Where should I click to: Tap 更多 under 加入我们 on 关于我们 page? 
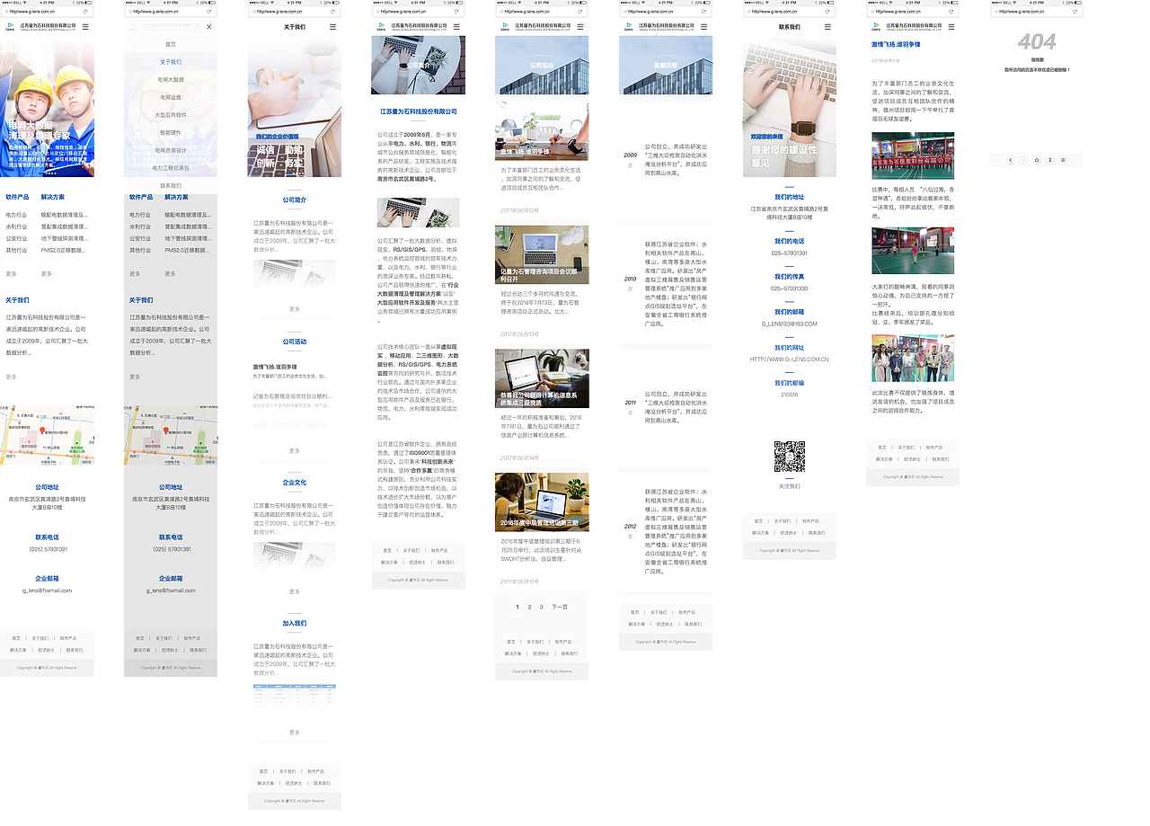(295, 733)
